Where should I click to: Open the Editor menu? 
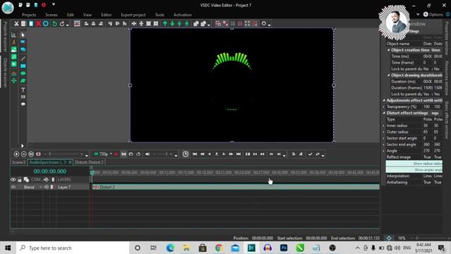106,15
